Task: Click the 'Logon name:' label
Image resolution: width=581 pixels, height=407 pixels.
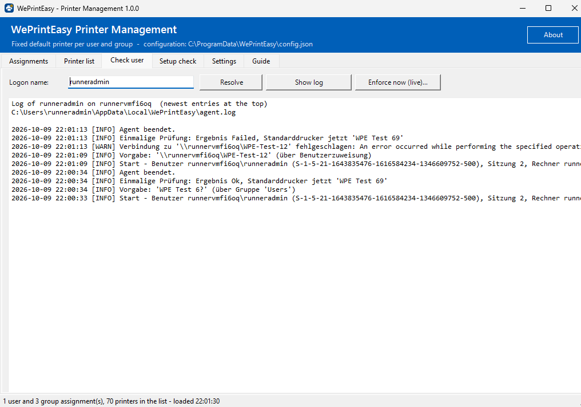Action: click(29, 82)
